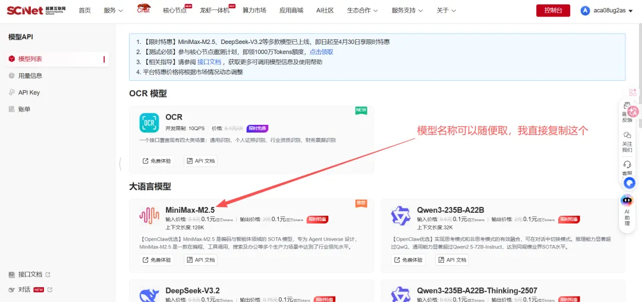Open the Chat lobster icon link

click(x=143, y=8)
